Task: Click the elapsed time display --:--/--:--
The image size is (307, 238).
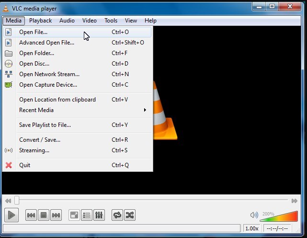Action: point(277,228)
